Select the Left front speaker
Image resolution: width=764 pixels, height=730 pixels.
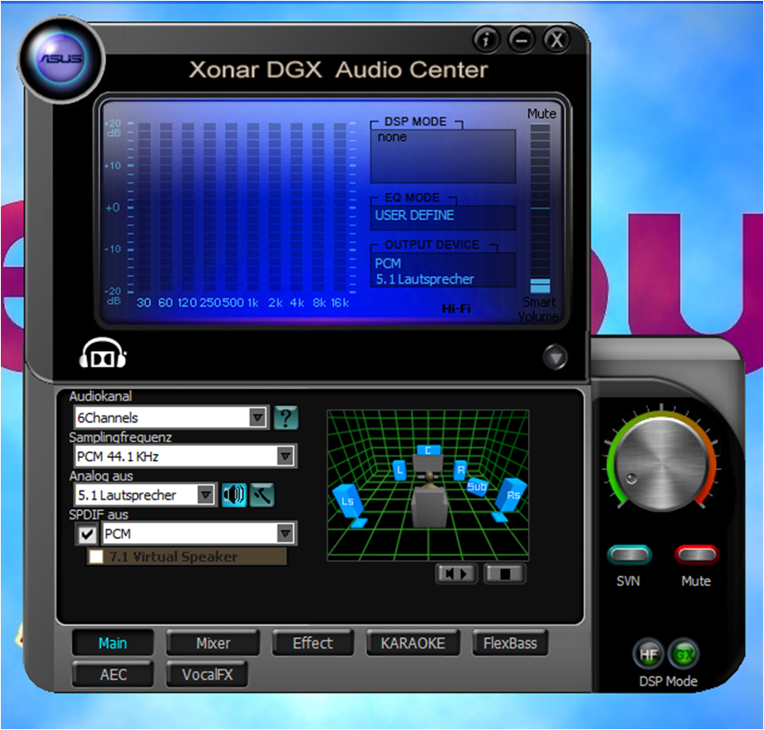400,470
